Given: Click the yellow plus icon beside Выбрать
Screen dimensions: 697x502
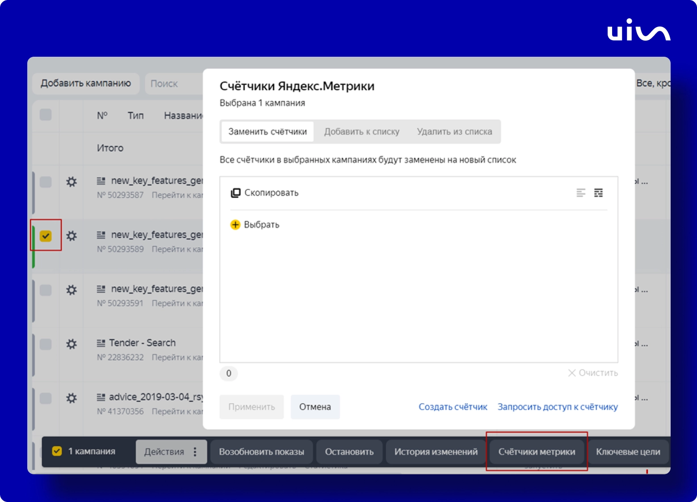Looking at the screenshot, I should click(235, 225).
